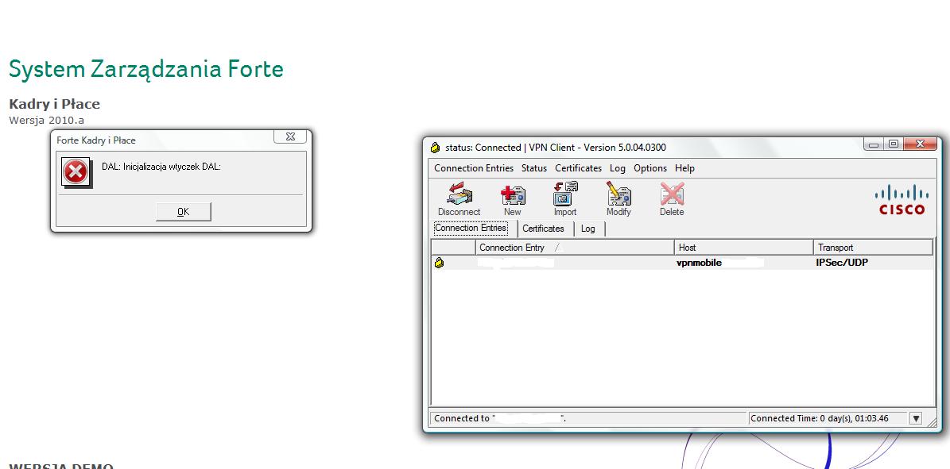The width and height of the screenshot is (950, 469).
Task: Click the Modify connection icon
Action: tap(618, 195)
